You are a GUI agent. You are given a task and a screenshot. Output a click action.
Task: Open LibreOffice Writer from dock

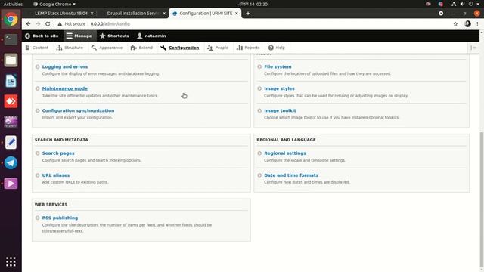[x=11, y=81]
